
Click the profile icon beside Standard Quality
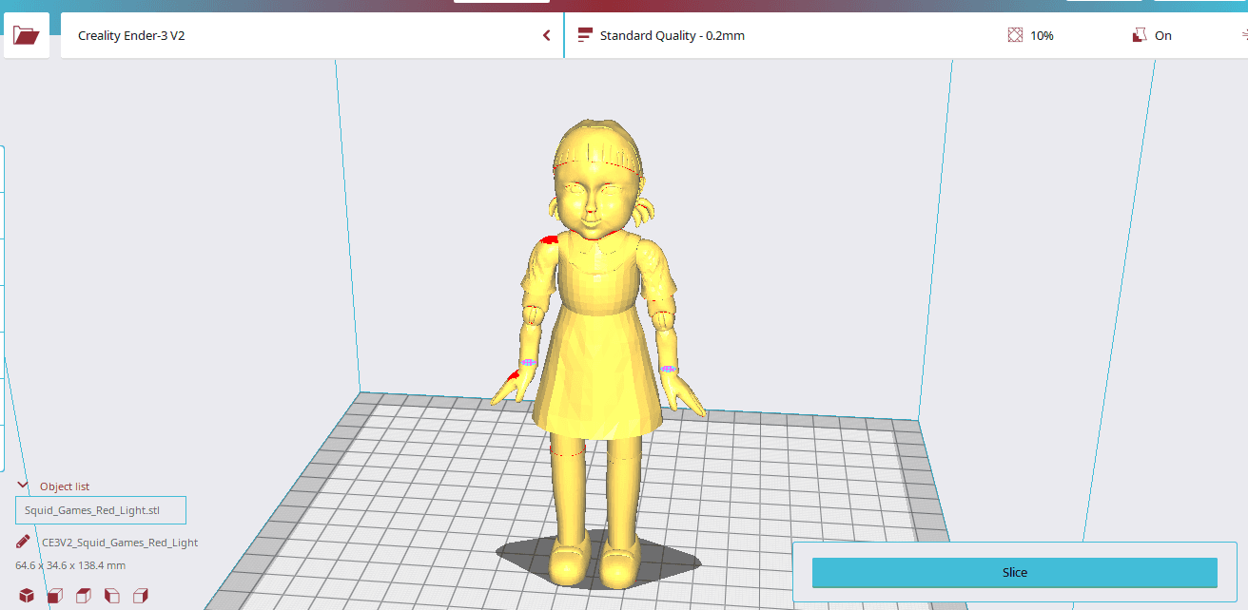(585, 35)
